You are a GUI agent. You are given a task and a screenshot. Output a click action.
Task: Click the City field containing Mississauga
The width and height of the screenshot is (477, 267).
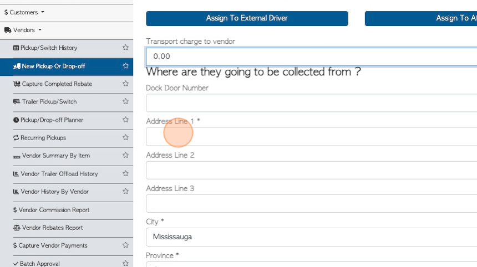311,237
